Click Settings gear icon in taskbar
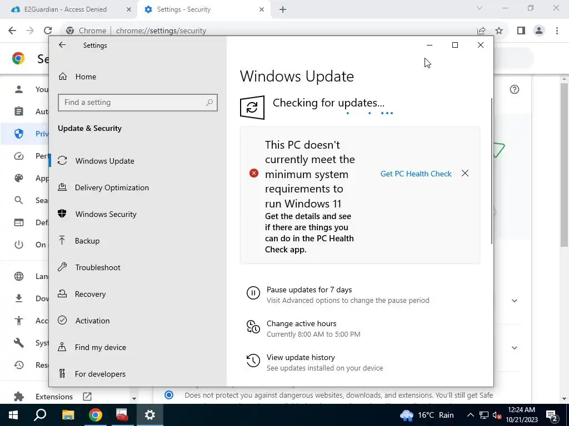 point(149,415)
